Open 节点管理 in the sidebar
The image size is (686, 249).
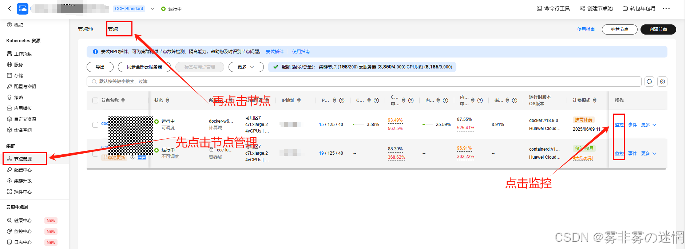[x=23, y=159]
